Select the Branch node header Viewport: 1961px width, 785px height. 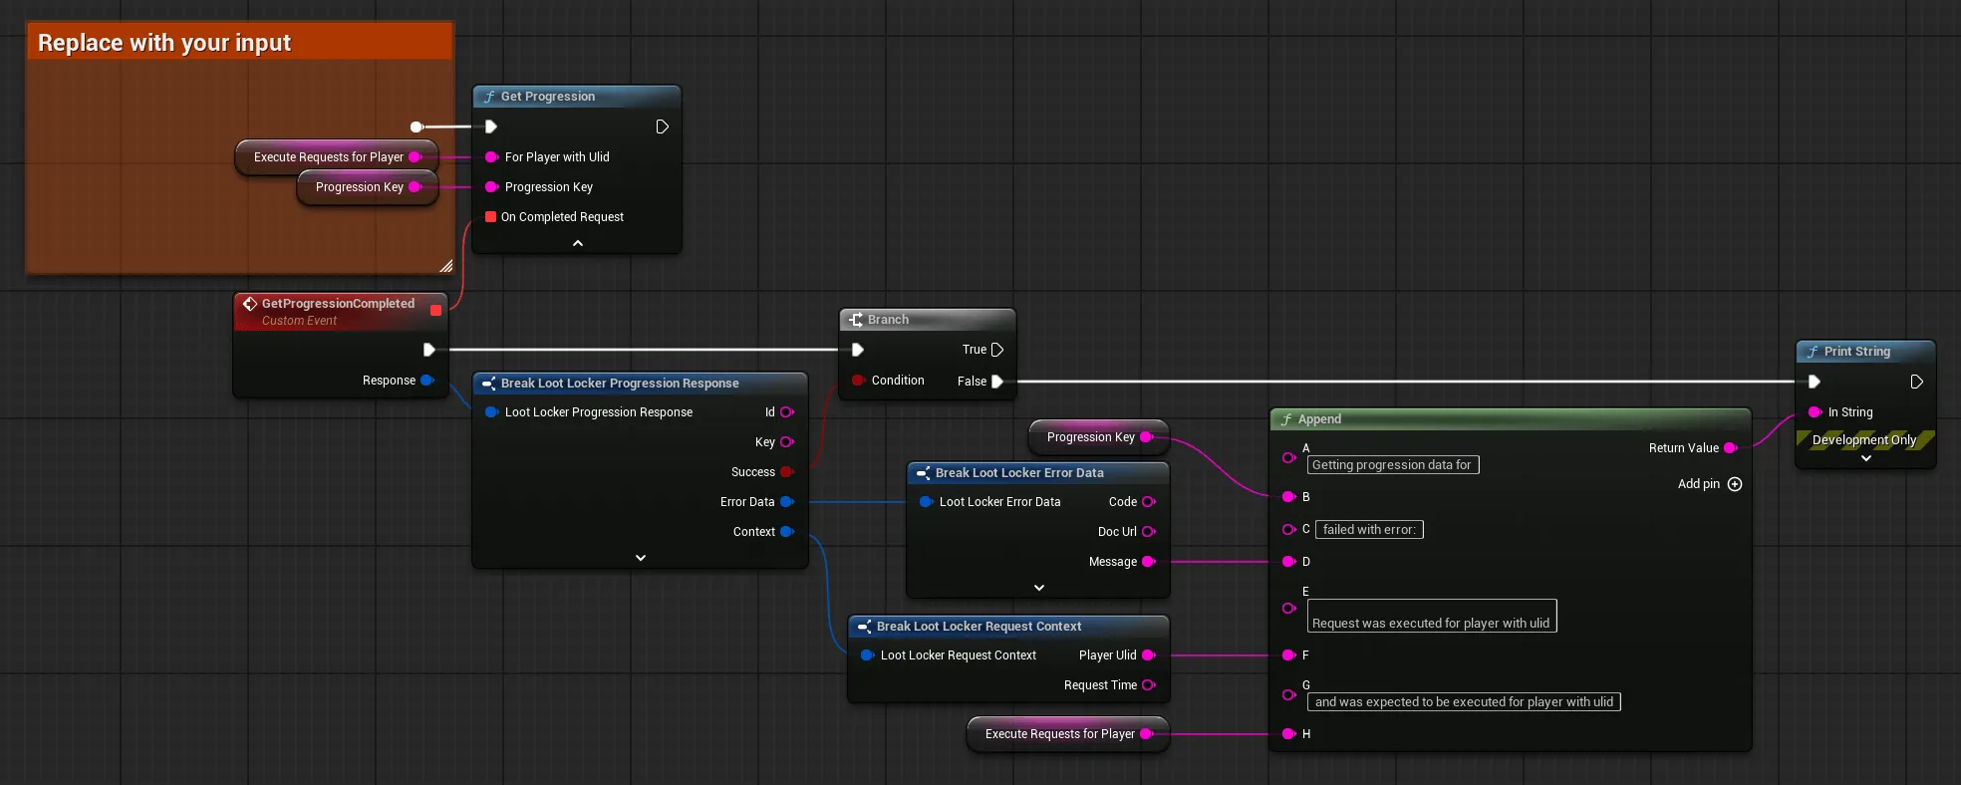928,320
